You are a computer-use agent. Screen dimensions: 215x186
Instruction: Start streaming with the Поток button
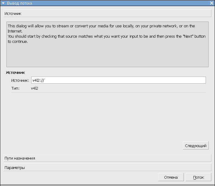[x=198, y=177]
